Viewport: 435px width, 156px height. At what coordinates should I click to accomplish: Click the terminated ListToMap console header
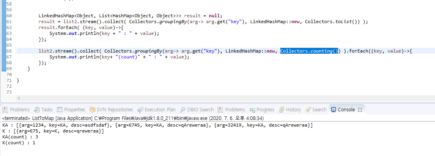click(x=133, y=118)
